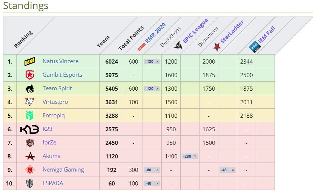Click the Ranking column header
The width and height of the screenshot is (313, 196).
(23, 39)
